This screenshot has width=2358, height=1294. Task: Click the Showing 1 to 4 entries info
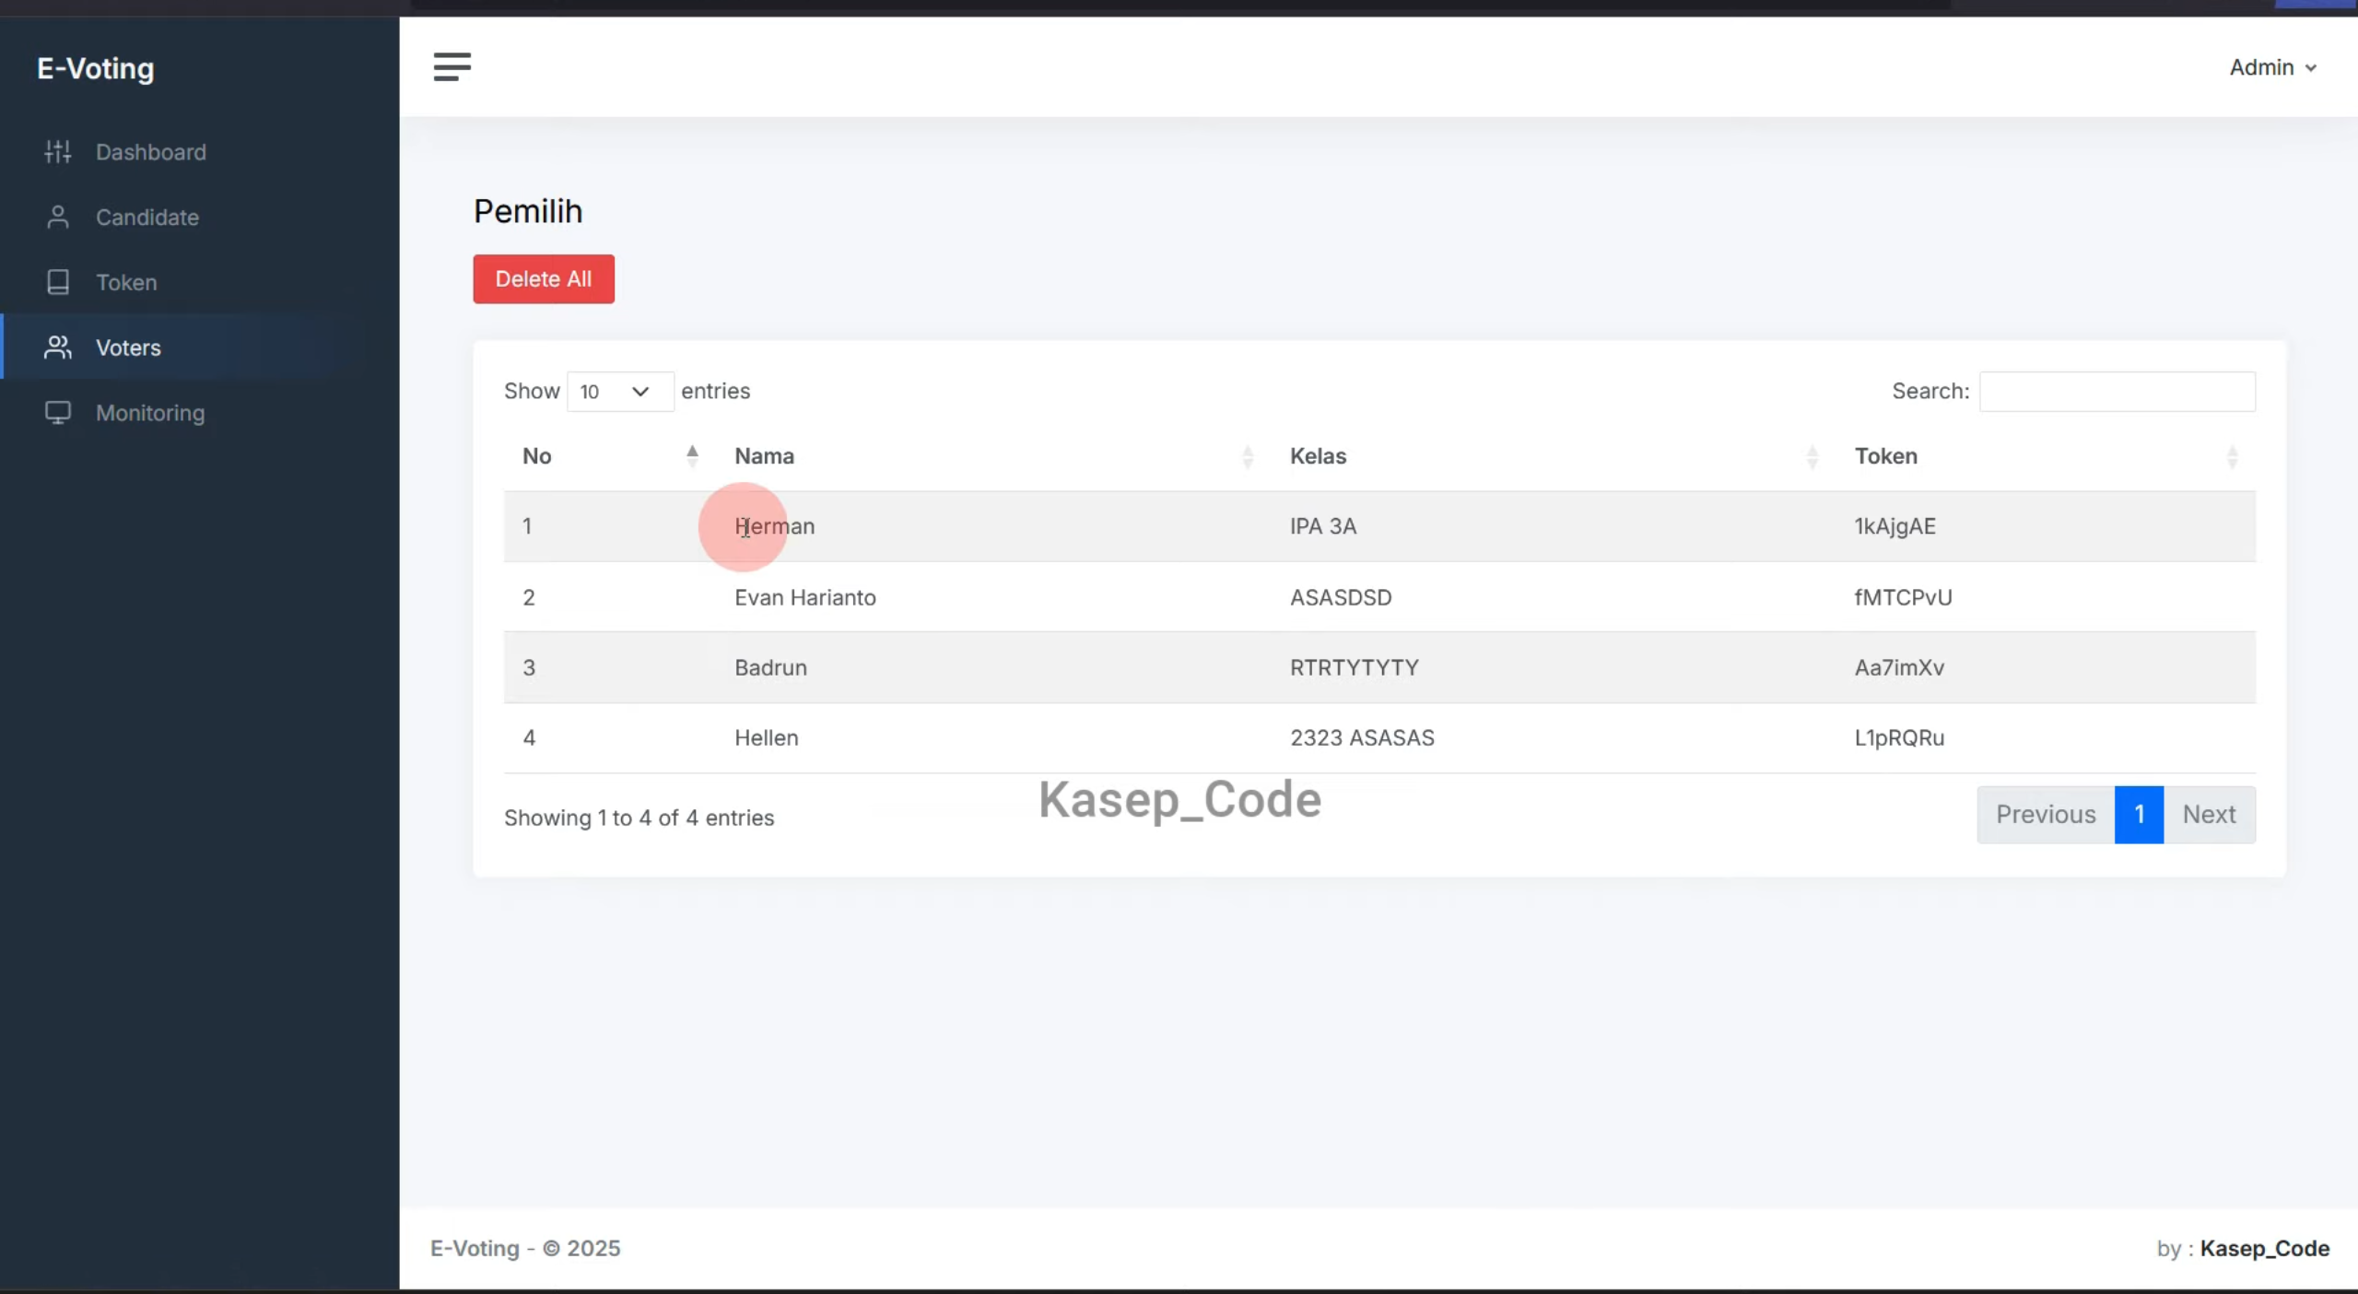click(x=639, y=818)
